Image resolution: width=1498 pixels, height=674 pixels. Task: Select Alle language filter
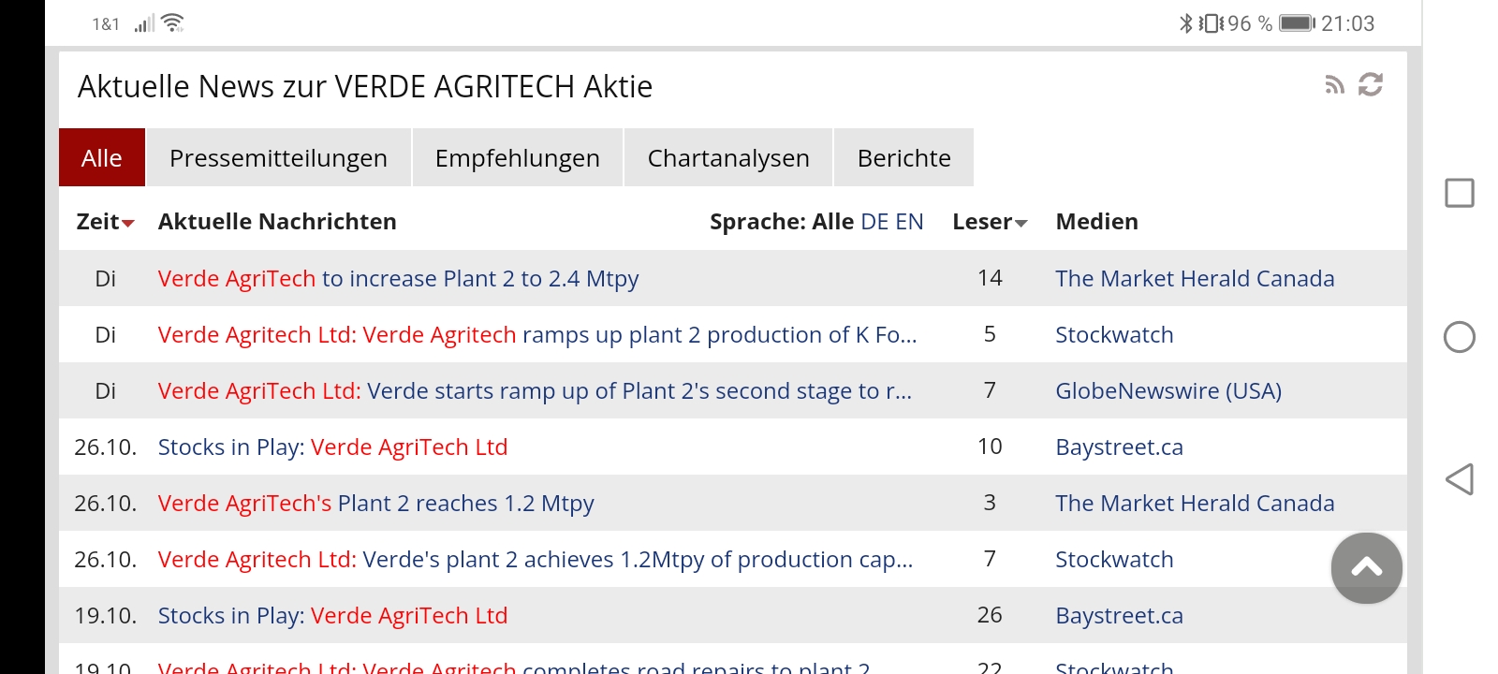point(832,222)
